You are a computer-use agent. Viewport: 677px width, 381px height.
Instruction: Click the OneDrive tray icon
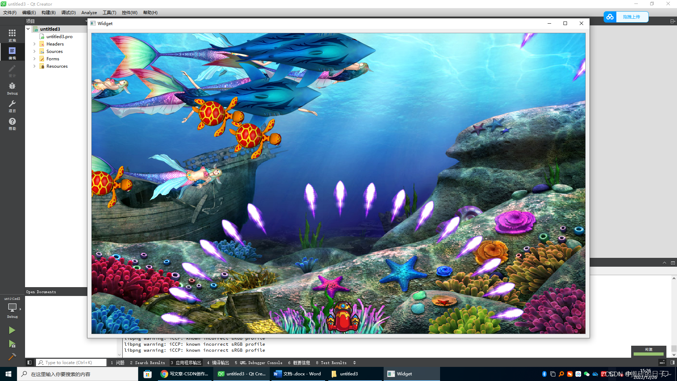[x=595, y=374]
